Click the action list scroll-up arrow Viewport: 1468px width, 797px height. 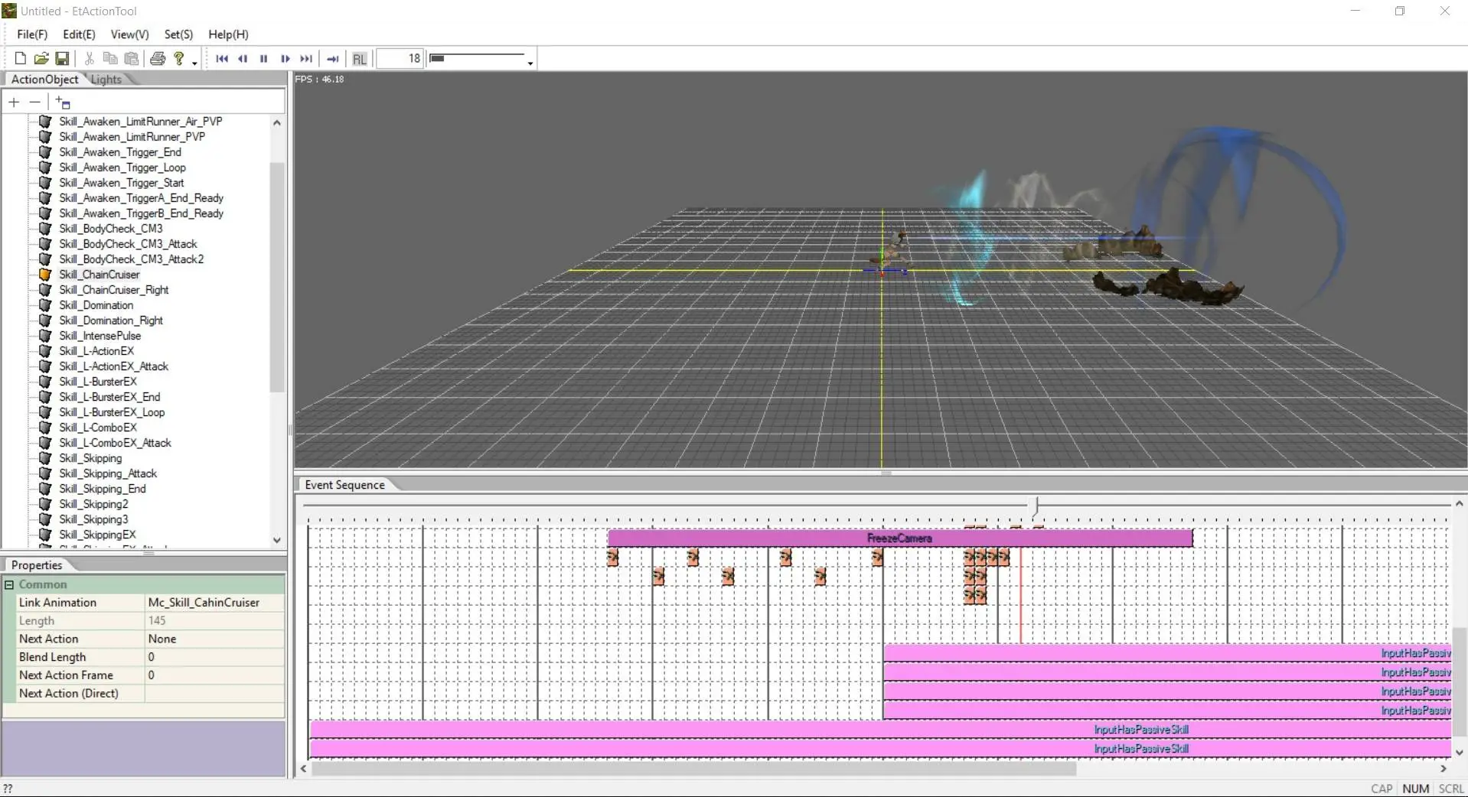pyautogui.click(x=277, y=122)
